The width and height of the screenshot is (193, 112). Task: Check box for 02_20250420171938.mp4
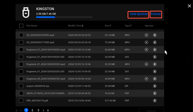coord(21,42)
